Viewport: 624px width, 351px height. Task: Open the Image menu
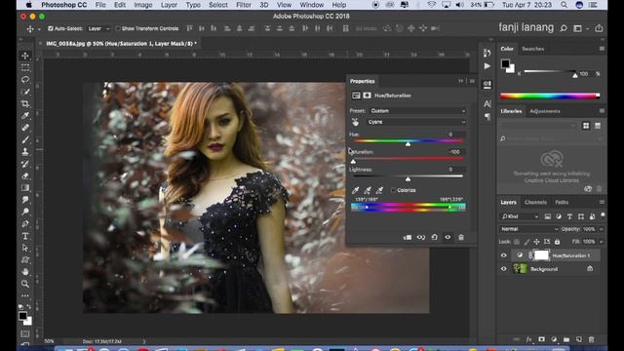pos(143,5)
